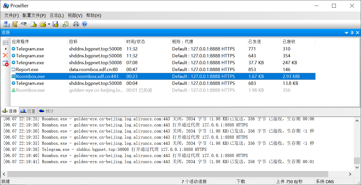Click target data.roombox.xdf.cn:80
The image size is (361, 185).
[x=93, y=70]
